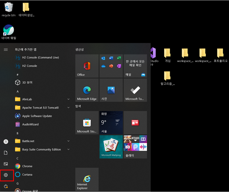Click the 'C' letter header

point(17,158)
